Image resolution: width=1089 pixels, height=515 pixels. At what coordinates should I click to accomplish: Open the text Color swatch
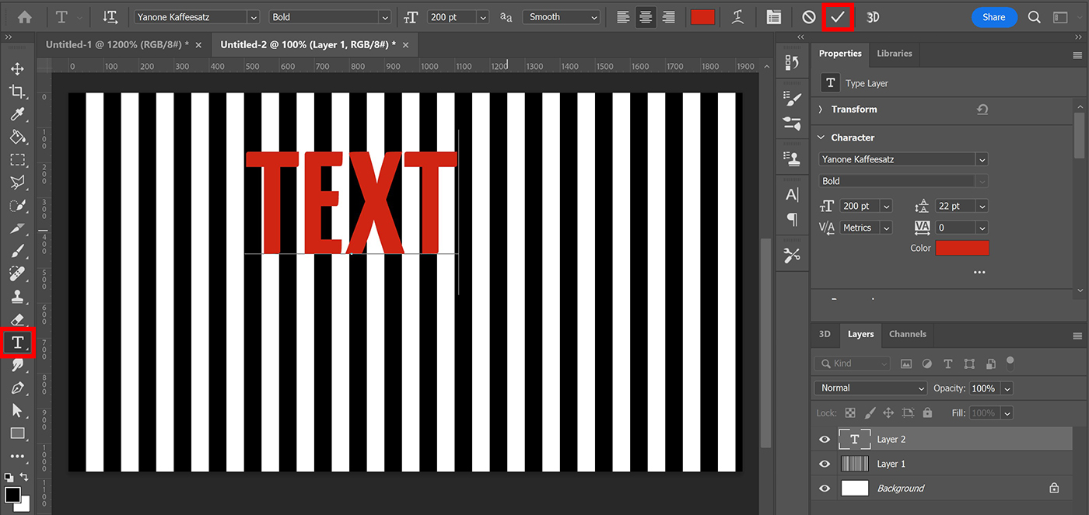click(x=962, y=248)
